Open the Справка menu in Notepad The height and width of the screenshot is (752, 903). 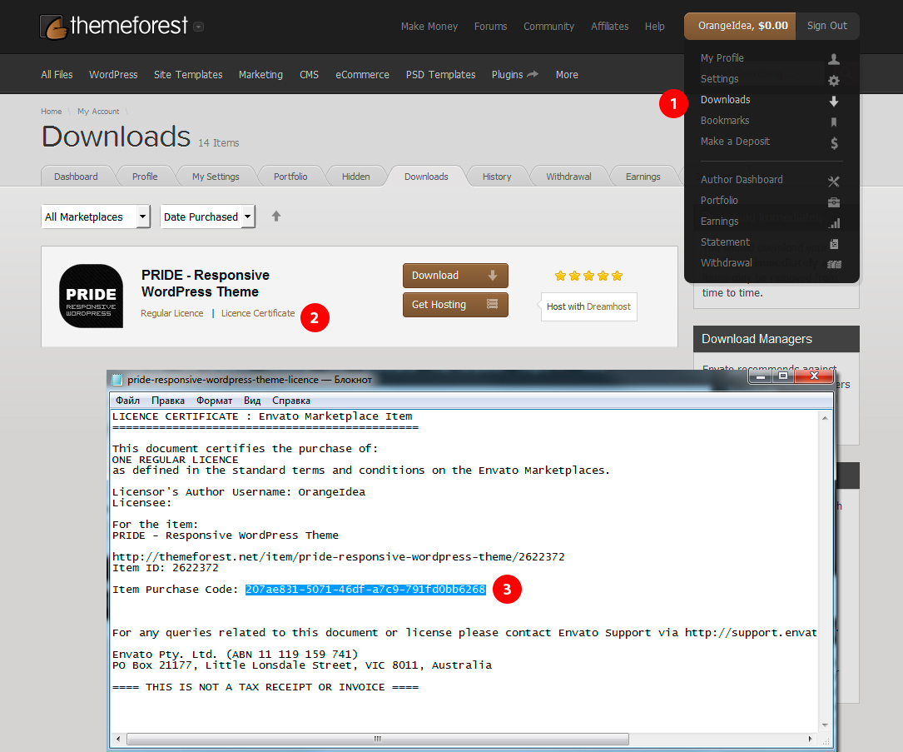coord(290,400)
